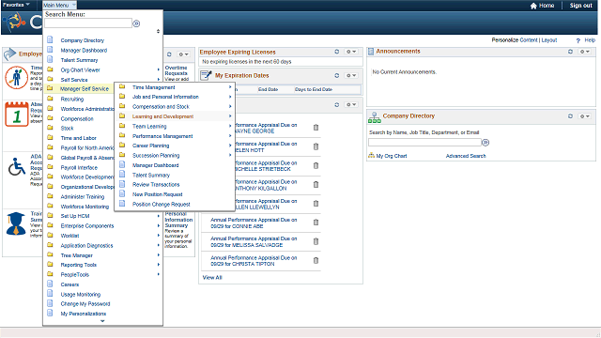Click the My Org Chart icon link

coord(371,156)
